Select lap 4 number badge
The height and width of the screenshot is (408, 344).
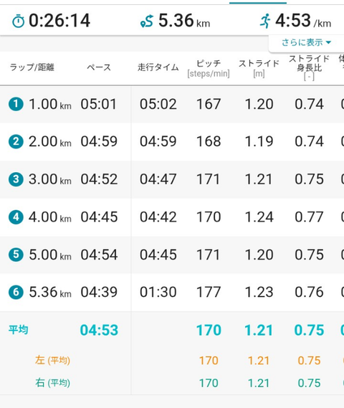pyautogui.click(x=16, y=217)
